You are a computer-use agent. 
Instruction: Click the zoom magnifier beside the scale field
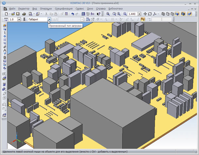[124, 14]
